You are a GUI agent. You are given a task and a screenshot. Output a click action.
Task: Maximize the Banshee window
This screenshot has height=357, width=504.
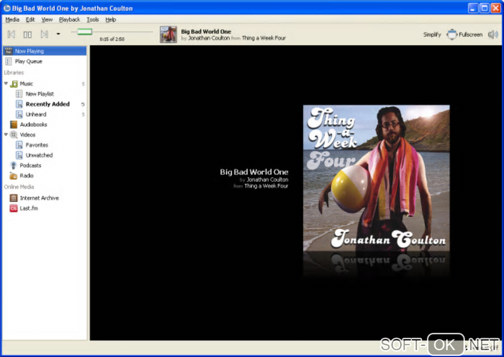[x=484, y=8]
